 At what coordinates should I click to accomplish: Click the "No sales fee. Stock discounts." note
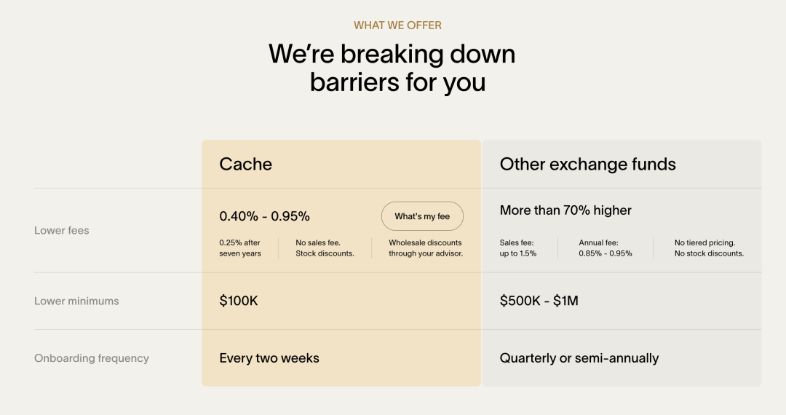point(325,248)
